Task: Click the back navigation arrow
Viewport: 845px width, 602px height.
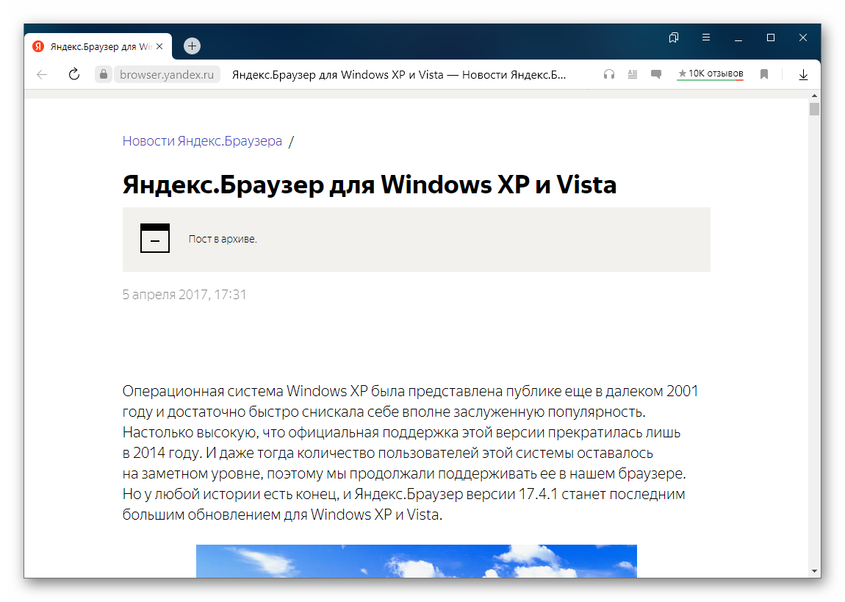Action: click(x=42, y=74)
